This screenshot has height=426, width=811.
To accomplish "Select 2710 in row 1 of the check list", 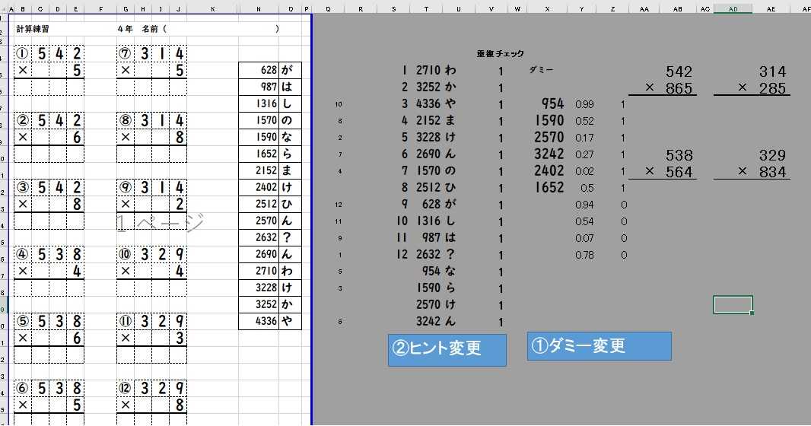I will [x=428, y=70].
